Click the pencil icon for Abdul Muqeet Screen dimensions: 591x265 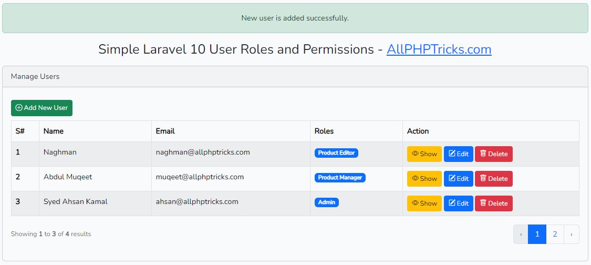click(452, 178)
